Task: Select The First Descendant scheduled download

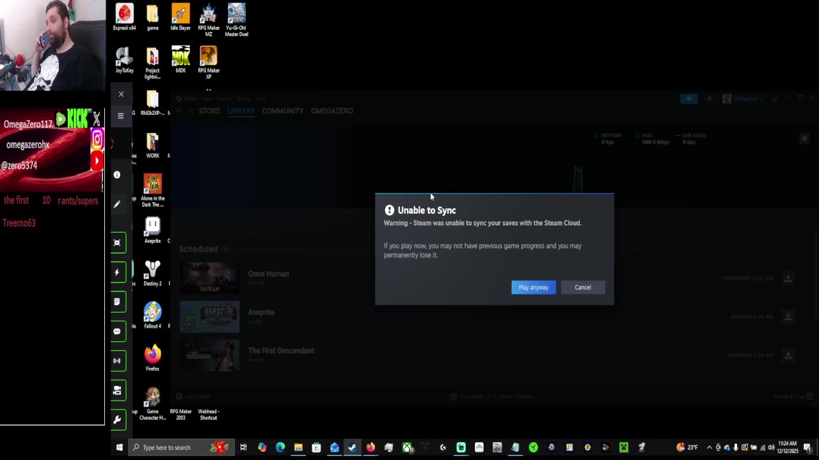Action: (486, 355)
